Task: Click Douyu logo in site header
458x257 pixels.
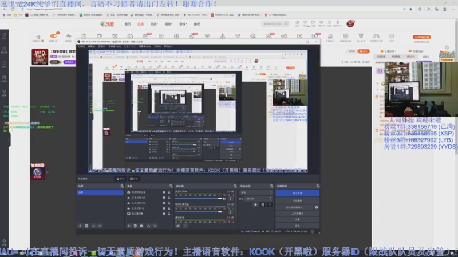Action: pos(107,24)
